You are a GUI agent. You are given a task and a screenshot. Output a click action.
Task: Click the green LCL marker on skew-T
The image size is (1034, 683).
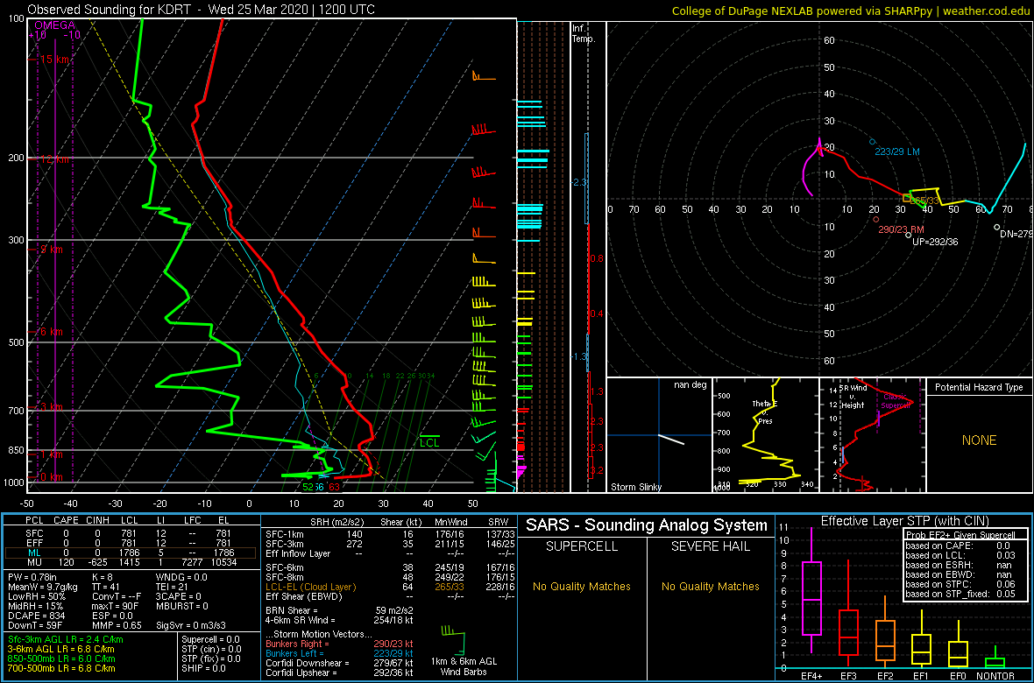tap(429, 441)
